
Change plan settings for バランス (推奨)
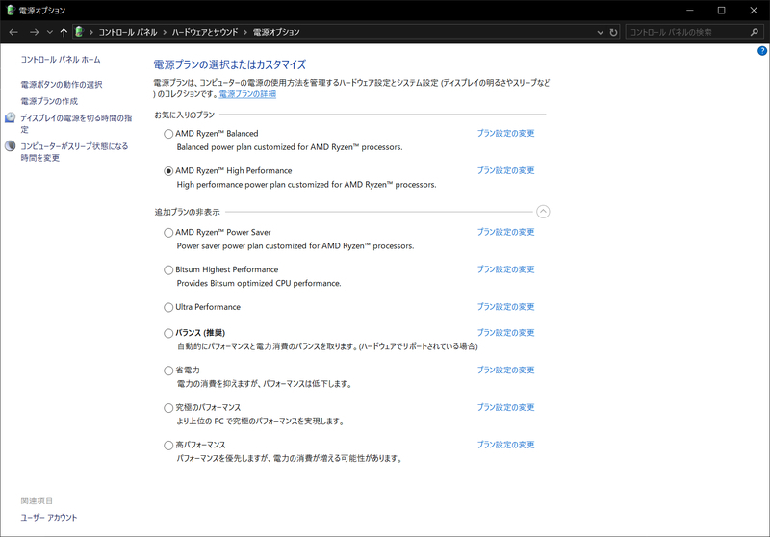point(506,332)
